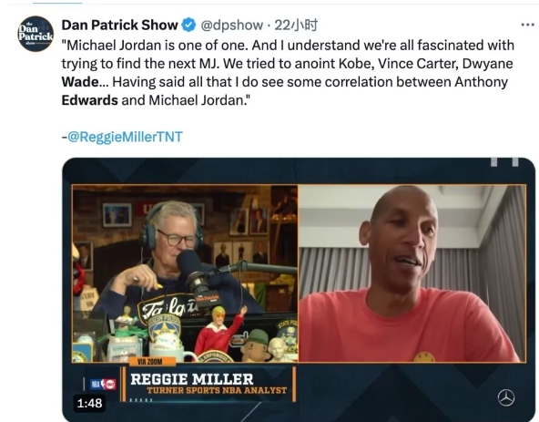Open the @ReggieMillerTNT mention link
539x422 pixels.
(x=125, y=137)
